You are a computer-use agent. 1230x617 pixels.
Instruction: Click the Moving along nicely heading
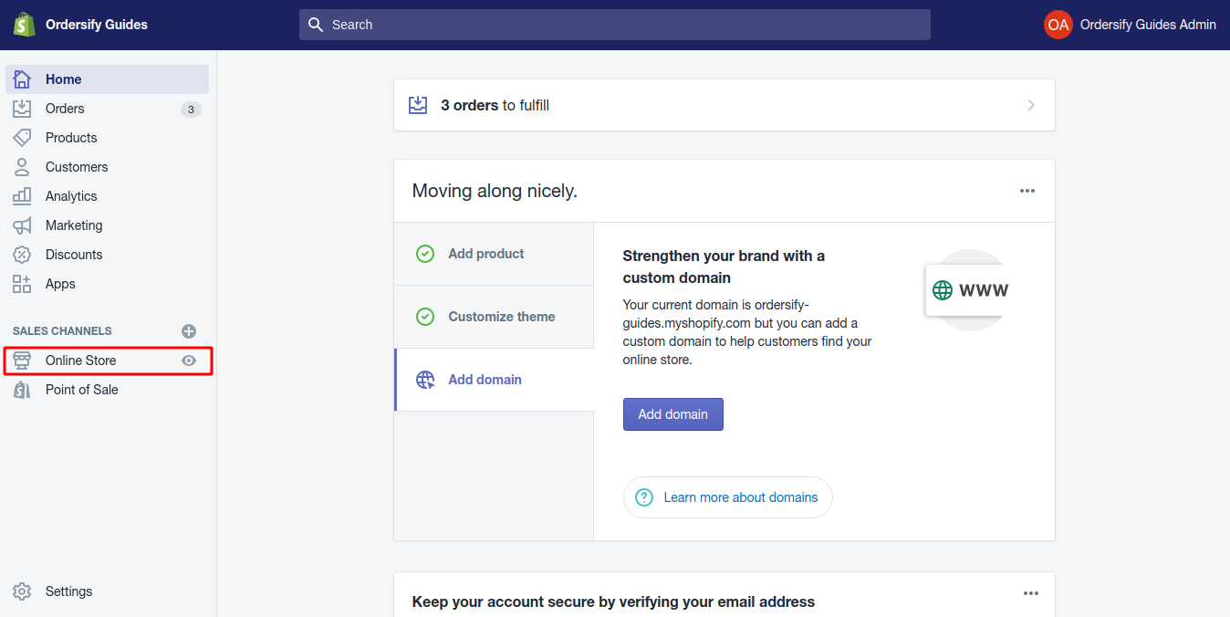[x=495, y=191]
